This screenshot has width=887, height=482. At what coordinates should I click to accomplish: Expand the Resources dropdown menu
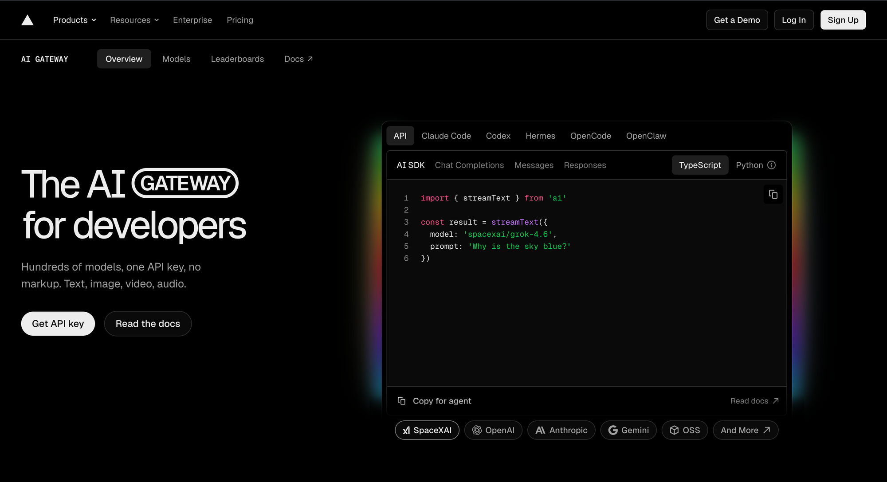134,20
